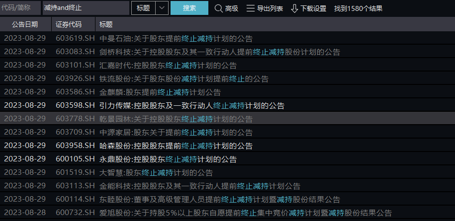Select stock code 600105.SH

coord(75,159)
